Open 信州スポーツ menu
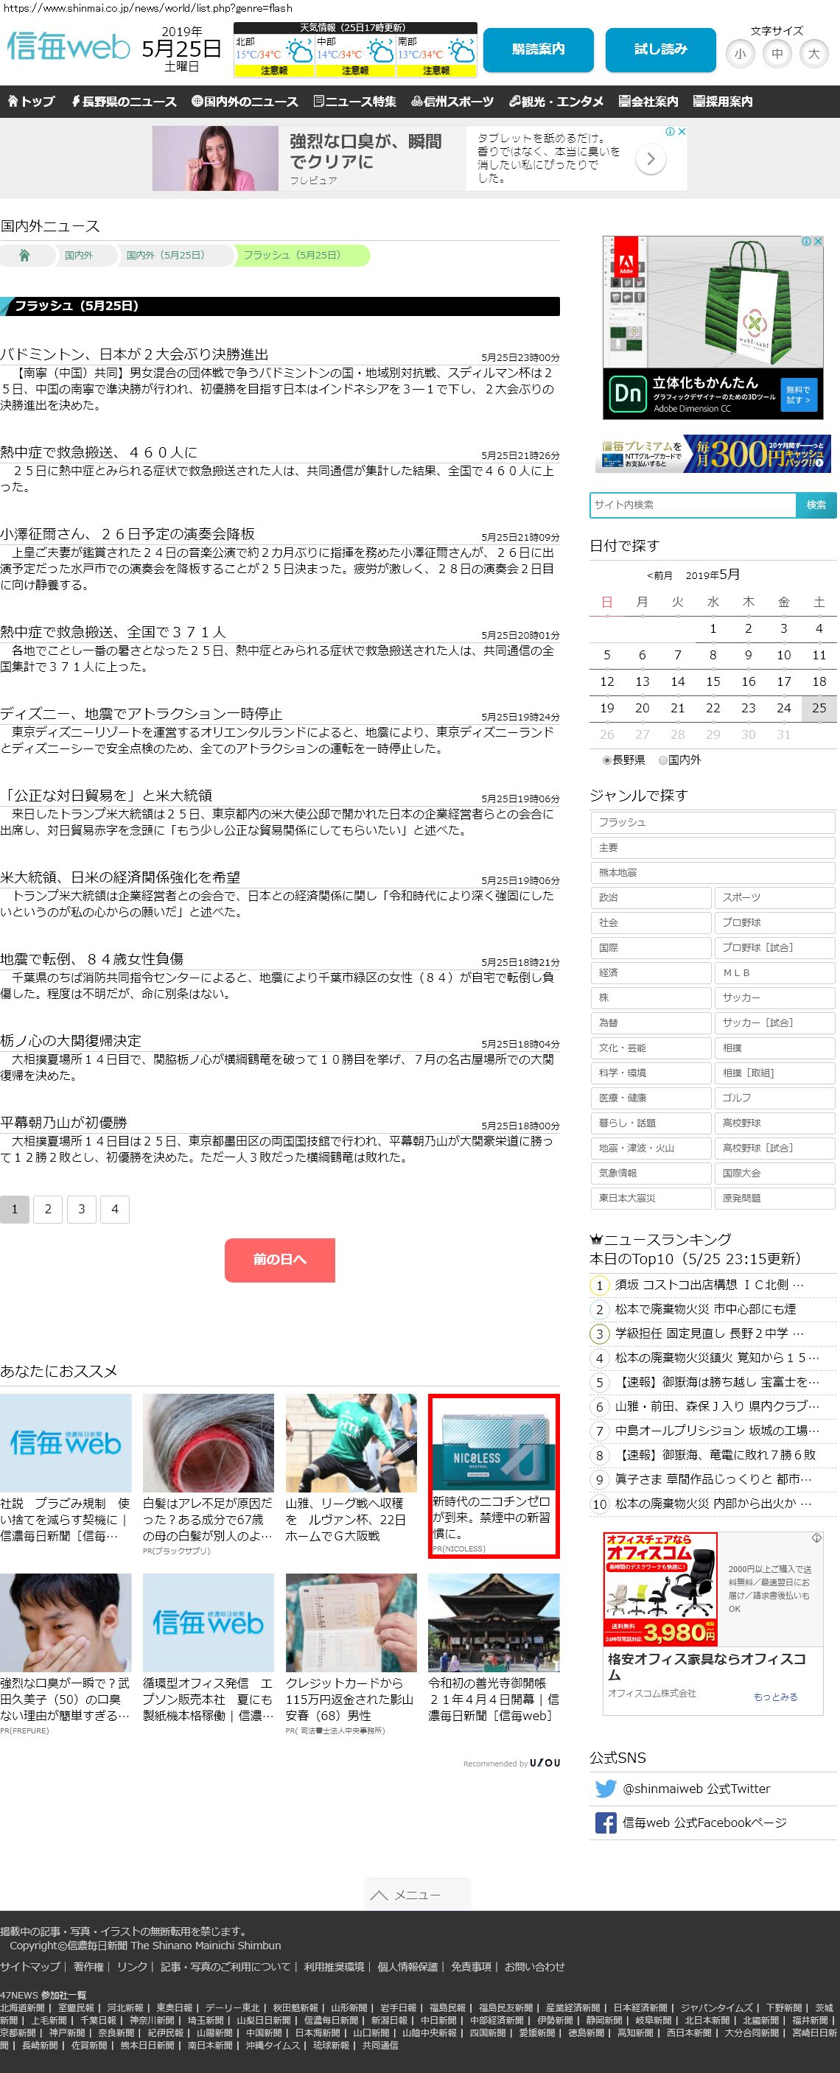This screenshot has width=840, height=2073. click(x=452, y=102)
